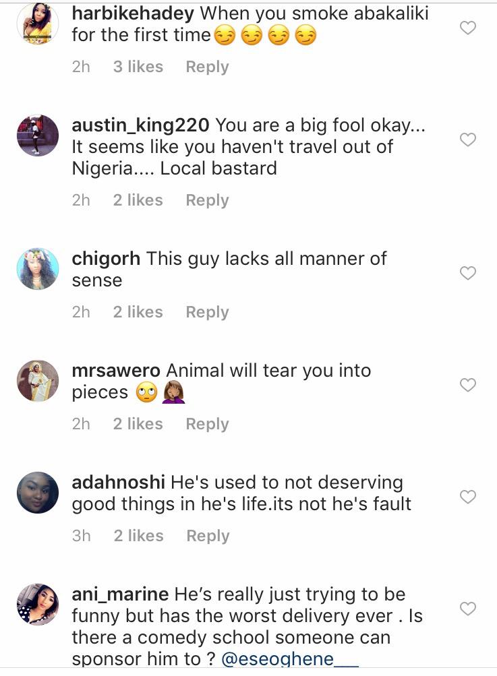
Task: Heart the mrsawero comment
Action: [467, 385]
